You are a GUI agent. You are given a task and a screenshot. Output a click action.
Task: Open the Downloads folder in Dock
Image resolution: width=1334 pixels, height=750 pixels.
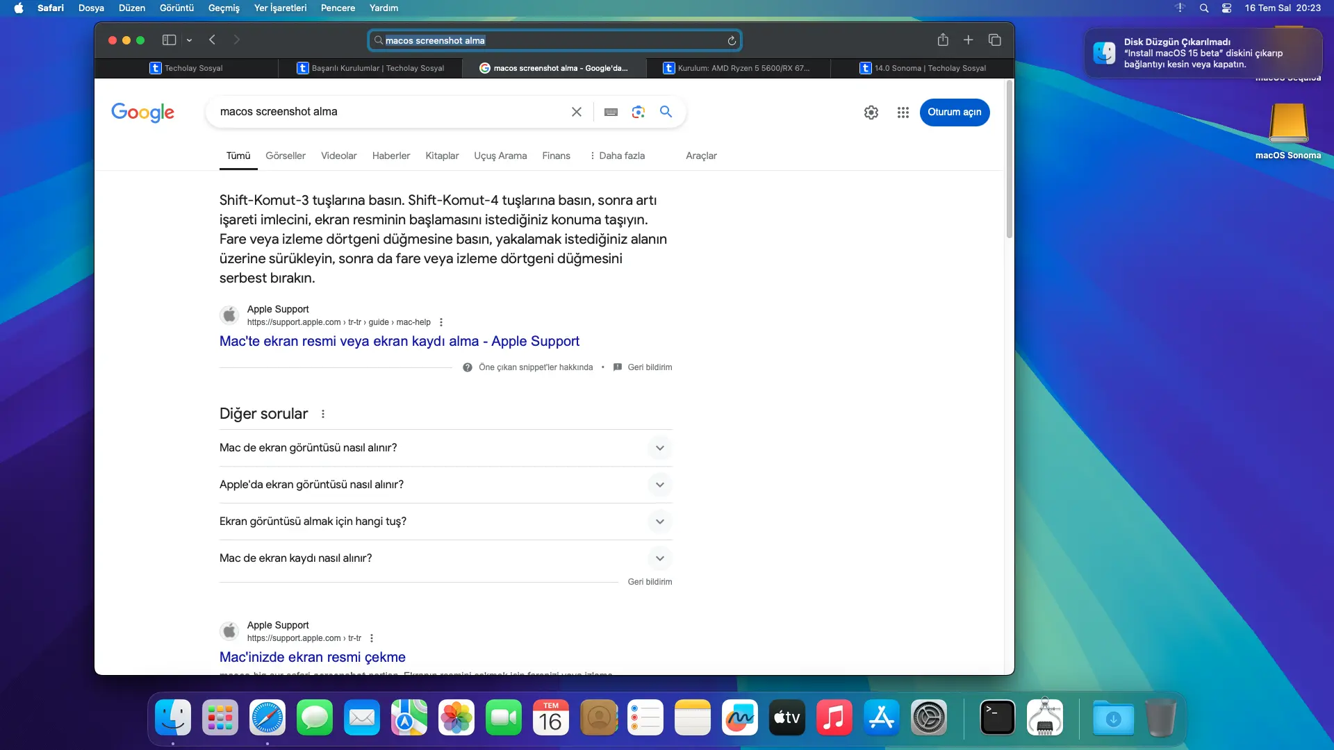click(1113, 718)
